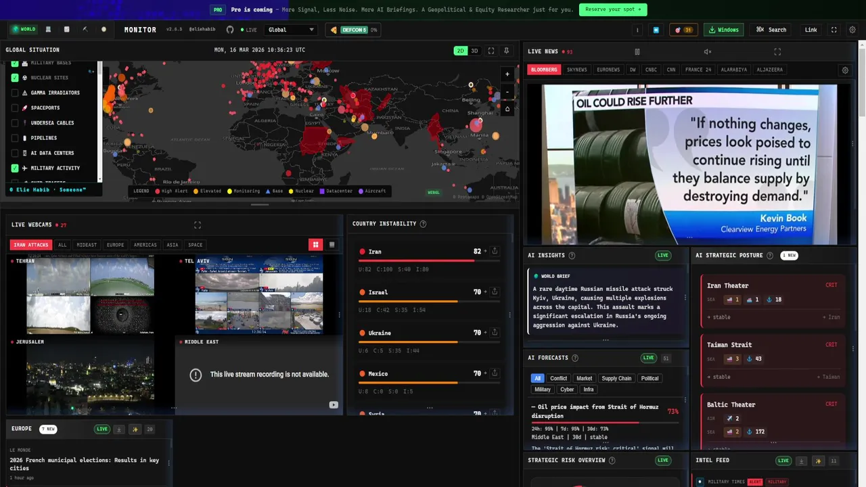This screenshot has width=866, height=487.
Task: Enable the Spaceports layer
Action: (x=15, y=108)
